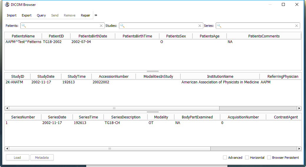Screen dimensions: 306x167
Task: Enable the Advanced checkbox
Action: tap(225, 158)
